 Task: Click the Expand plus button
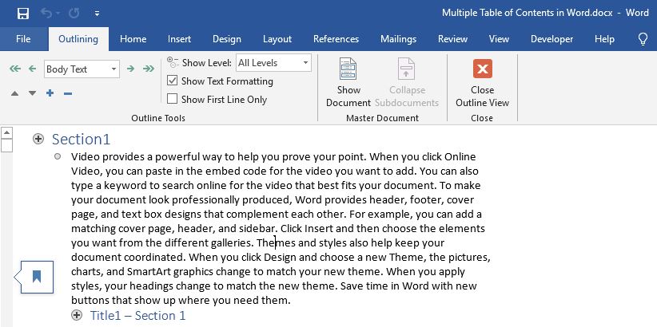pyautogui.click(x=50, y=93)
